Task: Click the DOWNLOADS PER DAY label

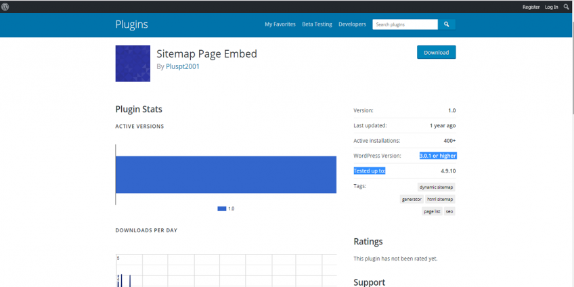Action: 146,230
